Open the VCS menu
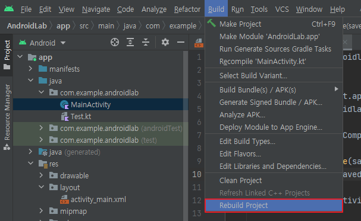The image size is (361, 221). click(x=282, y=9)
